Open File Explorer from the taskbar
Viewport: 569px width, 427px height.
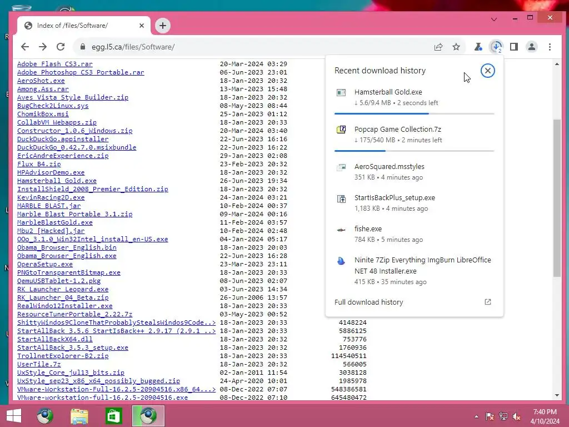tap(79, 416)
